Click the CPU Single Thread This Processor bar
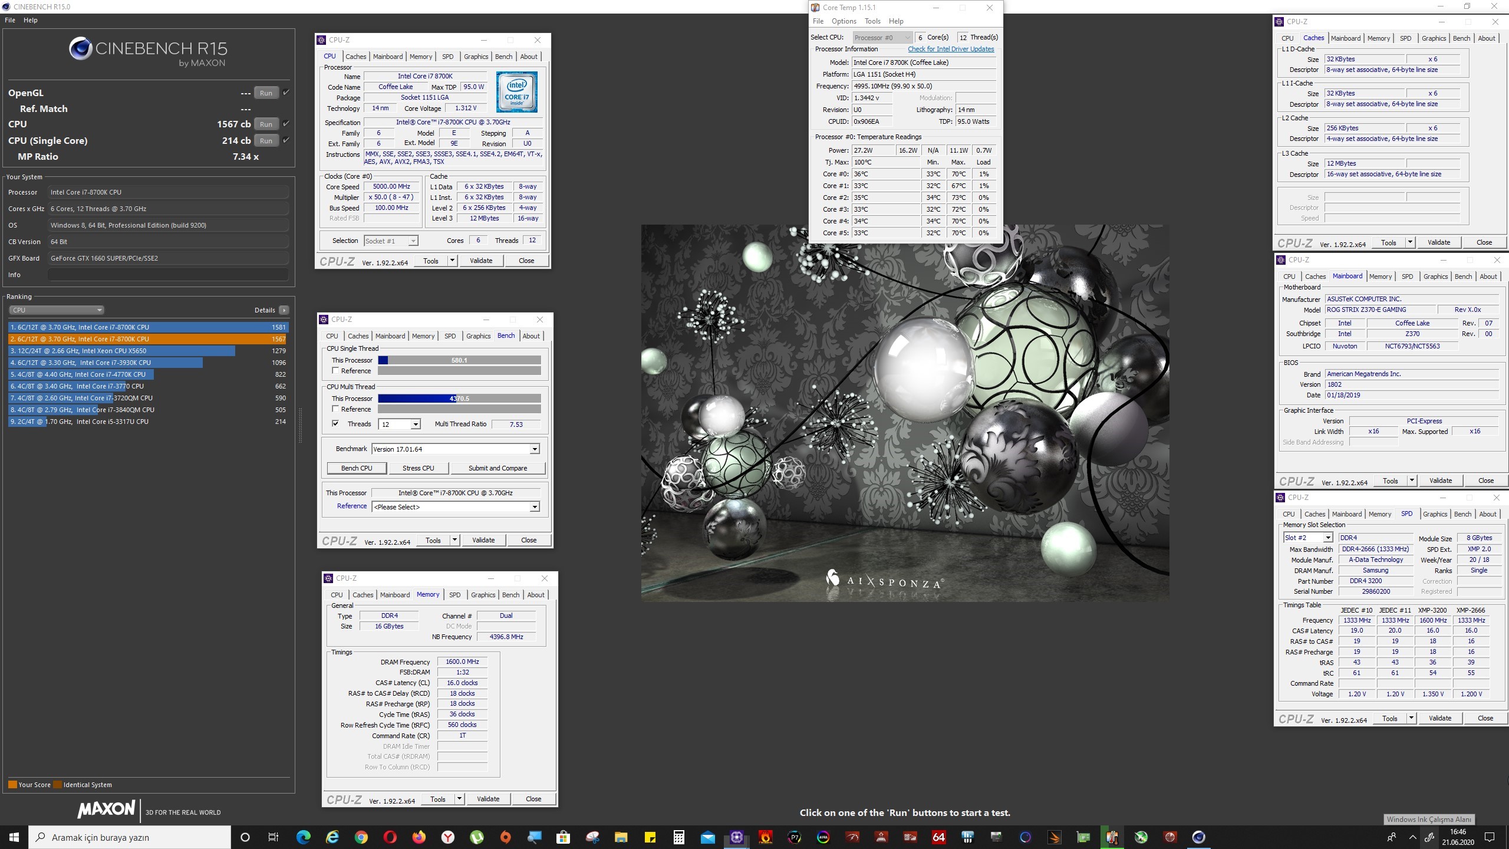 (x=459, y=360)
